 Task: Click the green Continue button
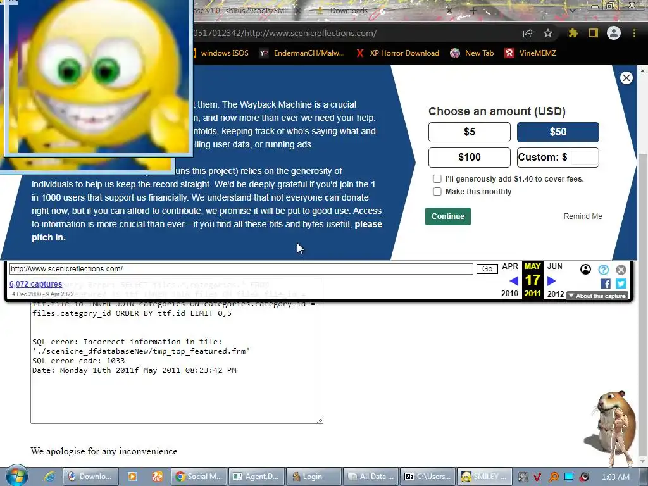click(448, 216)
